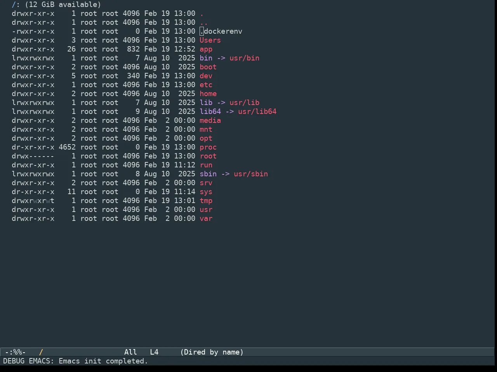
Task: Visit the home directory entry
Action: (x=208, y=94)
